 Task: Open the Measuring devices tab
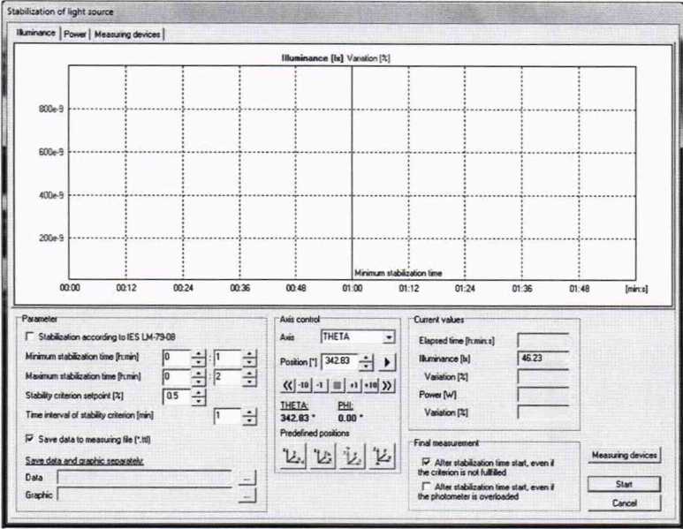[x=128, y=34]
